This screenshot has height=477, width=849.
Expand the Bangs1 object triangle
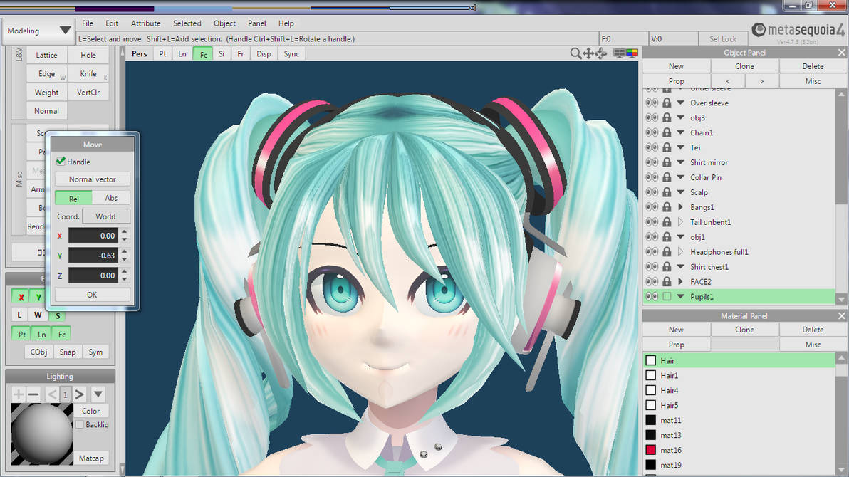[x=681, y=207]
